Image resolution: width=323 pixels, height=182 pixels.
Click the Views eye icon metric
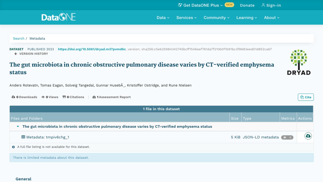pos(43,97)
